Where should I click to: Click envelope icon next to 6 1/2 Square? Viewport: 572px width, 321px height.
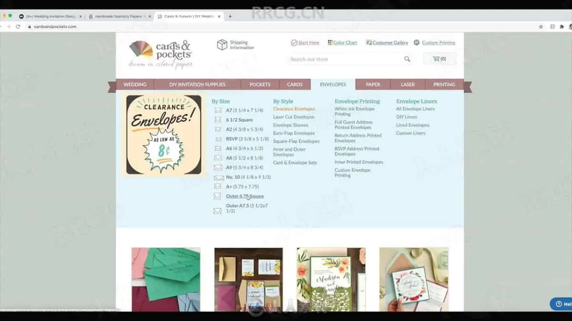click(218, 120)
